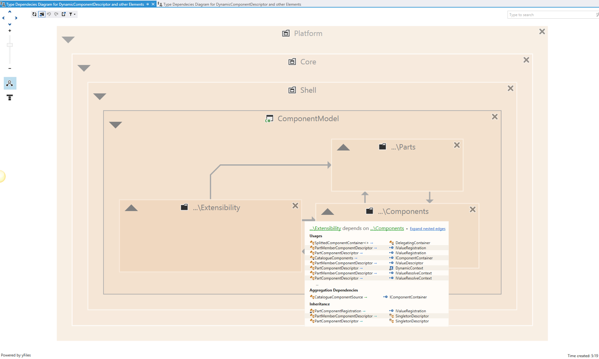This screenshot has height=359, width=599.
Task: Remove the ...\Components node with its X
Action: click(473, 210)
